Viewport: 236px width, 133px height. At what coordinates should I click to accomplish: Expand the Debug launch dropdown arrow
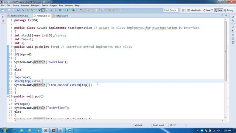pos(63,10)
